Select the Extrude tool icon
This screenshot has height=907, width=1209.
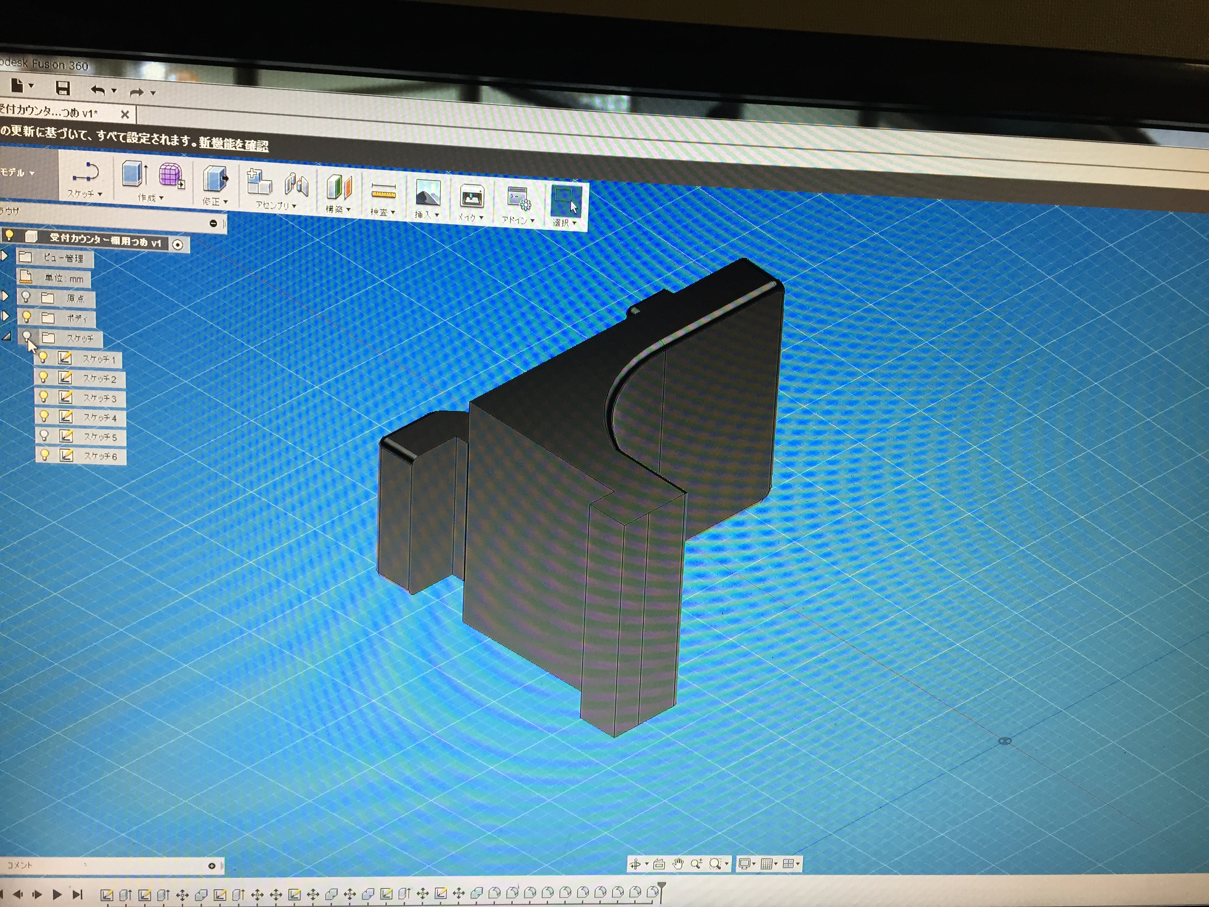point(135,174)
